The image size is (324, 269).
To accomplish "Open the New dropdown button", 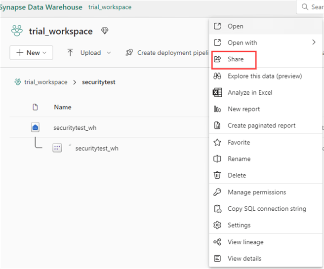I will tap(31, 53).
